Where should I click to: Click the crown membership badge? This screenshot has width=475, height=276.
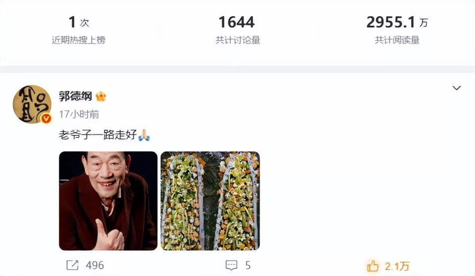pos(100,96)
